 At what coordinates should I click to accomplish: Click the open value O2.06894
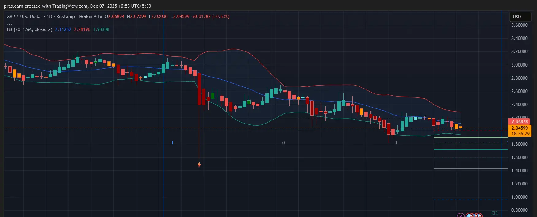tap(115, 17)
